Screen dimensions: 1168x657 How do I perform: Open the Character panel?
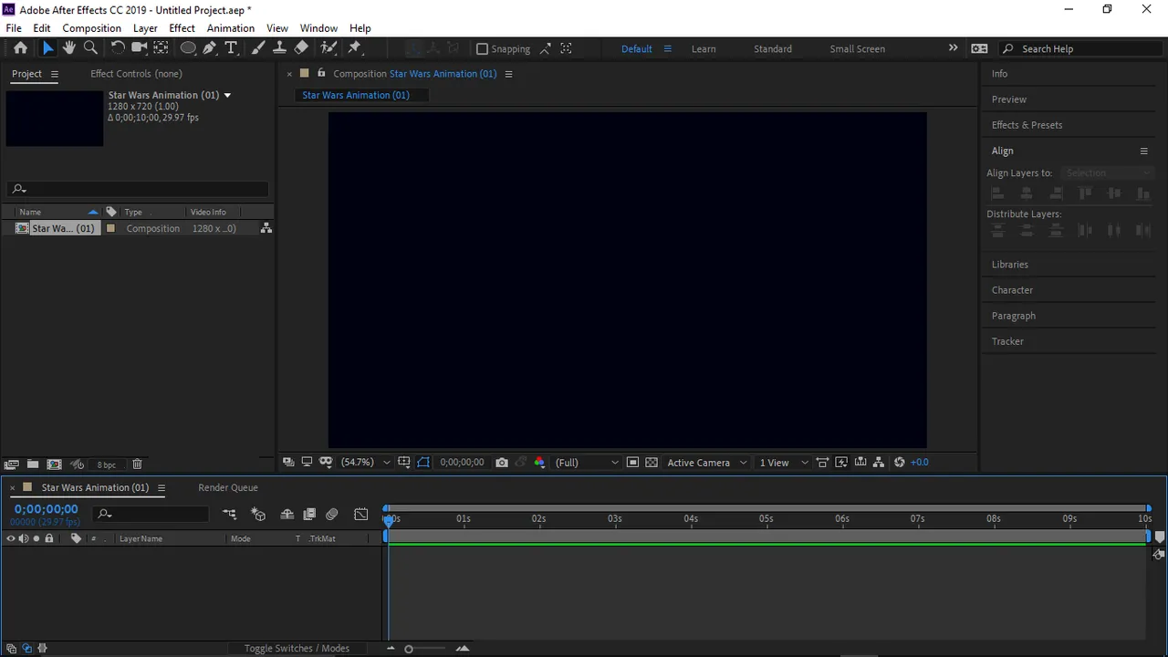coord(1013,290)
